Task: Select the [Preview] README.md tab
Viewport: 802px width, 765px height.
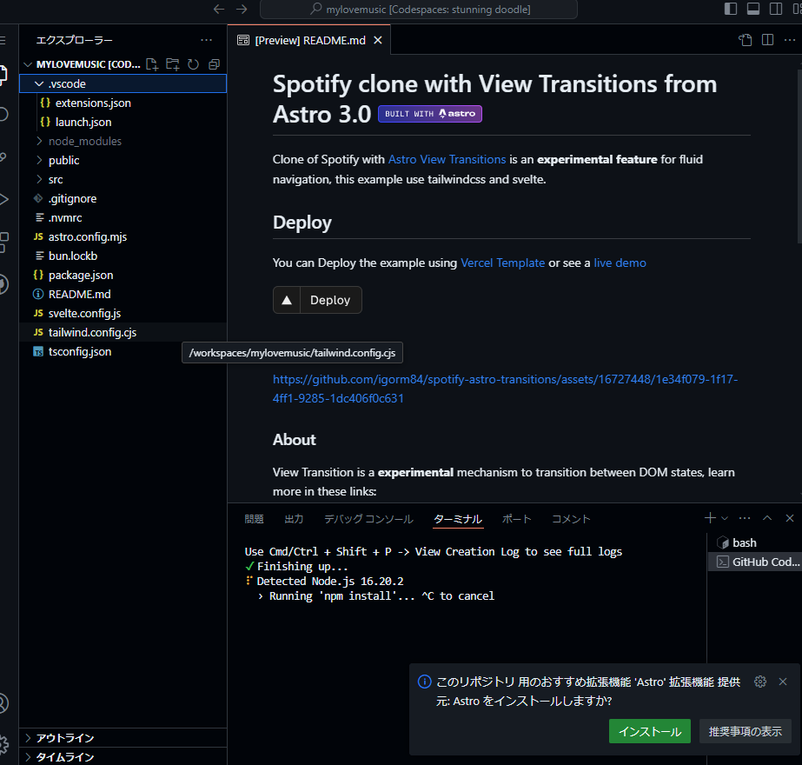Action: pos(309,40)
